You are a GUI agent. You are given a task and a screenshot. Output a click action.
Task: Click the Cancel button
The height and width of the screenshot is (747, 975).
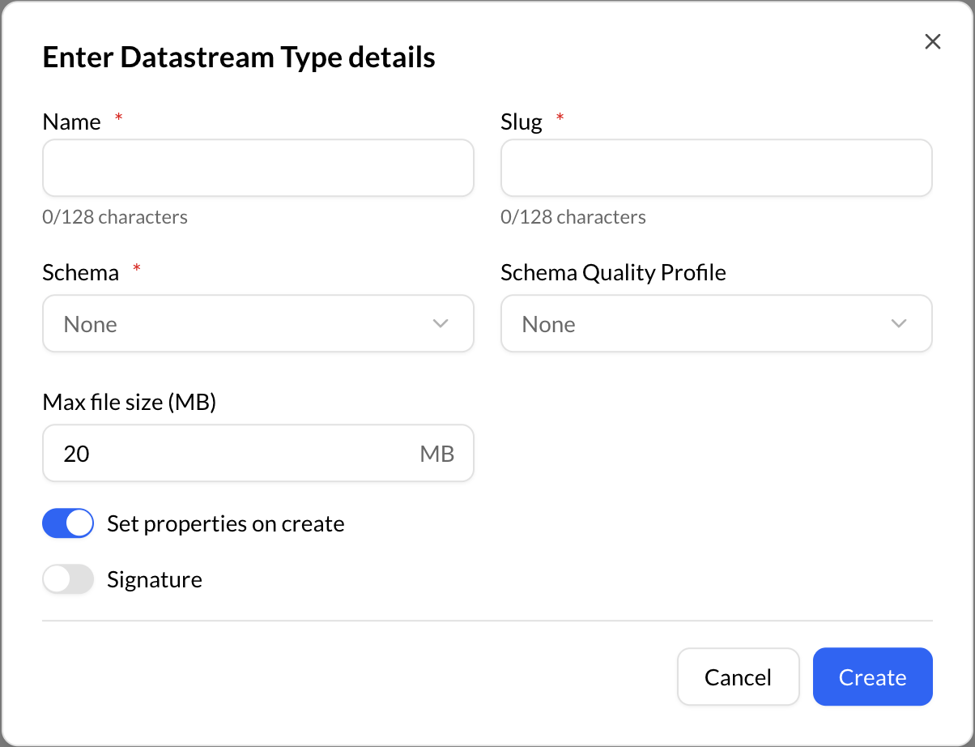(x=738, y=677)
